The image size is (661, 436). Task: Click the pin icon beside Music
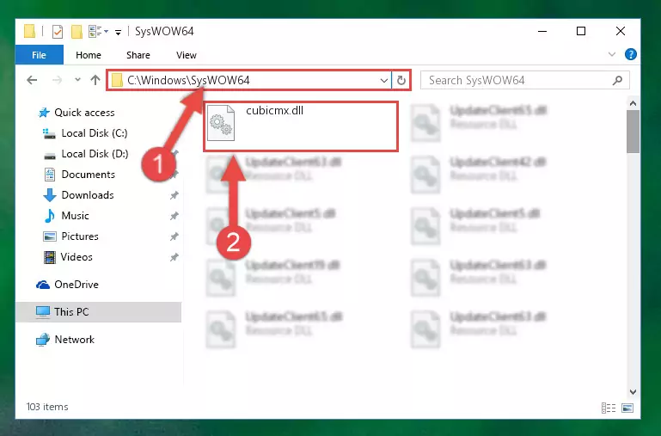tap(174, 216)
